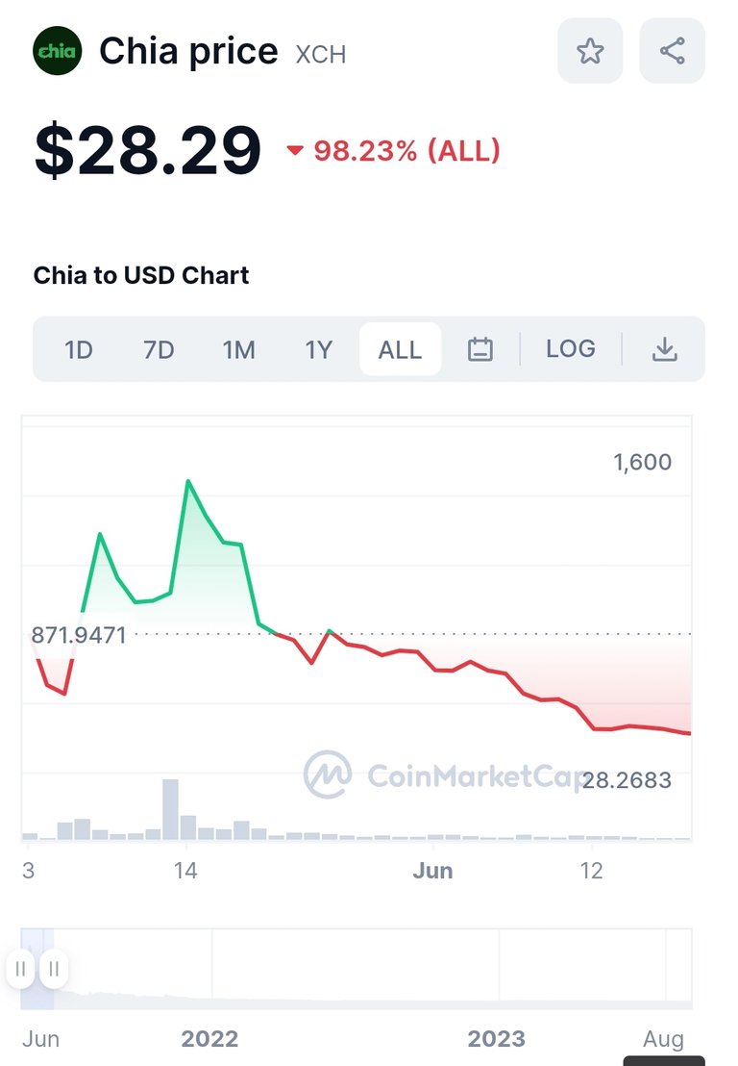Open the calendar date range picker
738x1066 pixels.
(x=480, y=349)
